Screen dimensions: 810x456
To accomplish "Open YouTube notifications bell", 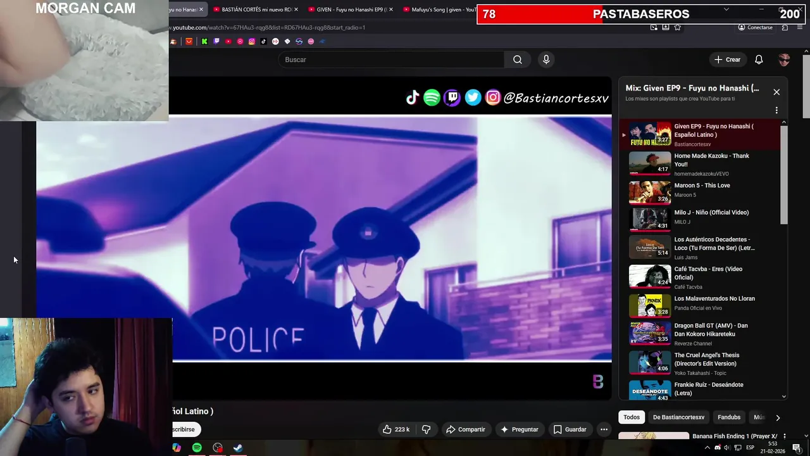I will pos(759,60).
